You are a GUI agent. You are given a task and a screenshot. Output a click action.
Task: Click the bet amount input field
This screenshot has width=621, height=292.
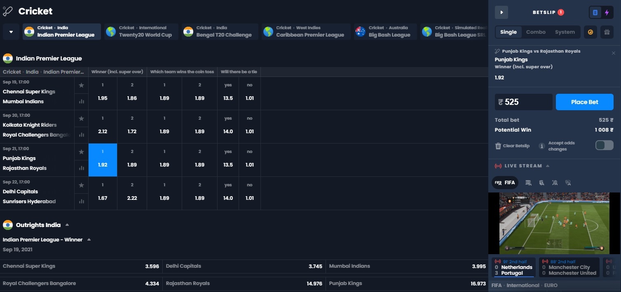[x=523, y=102]
